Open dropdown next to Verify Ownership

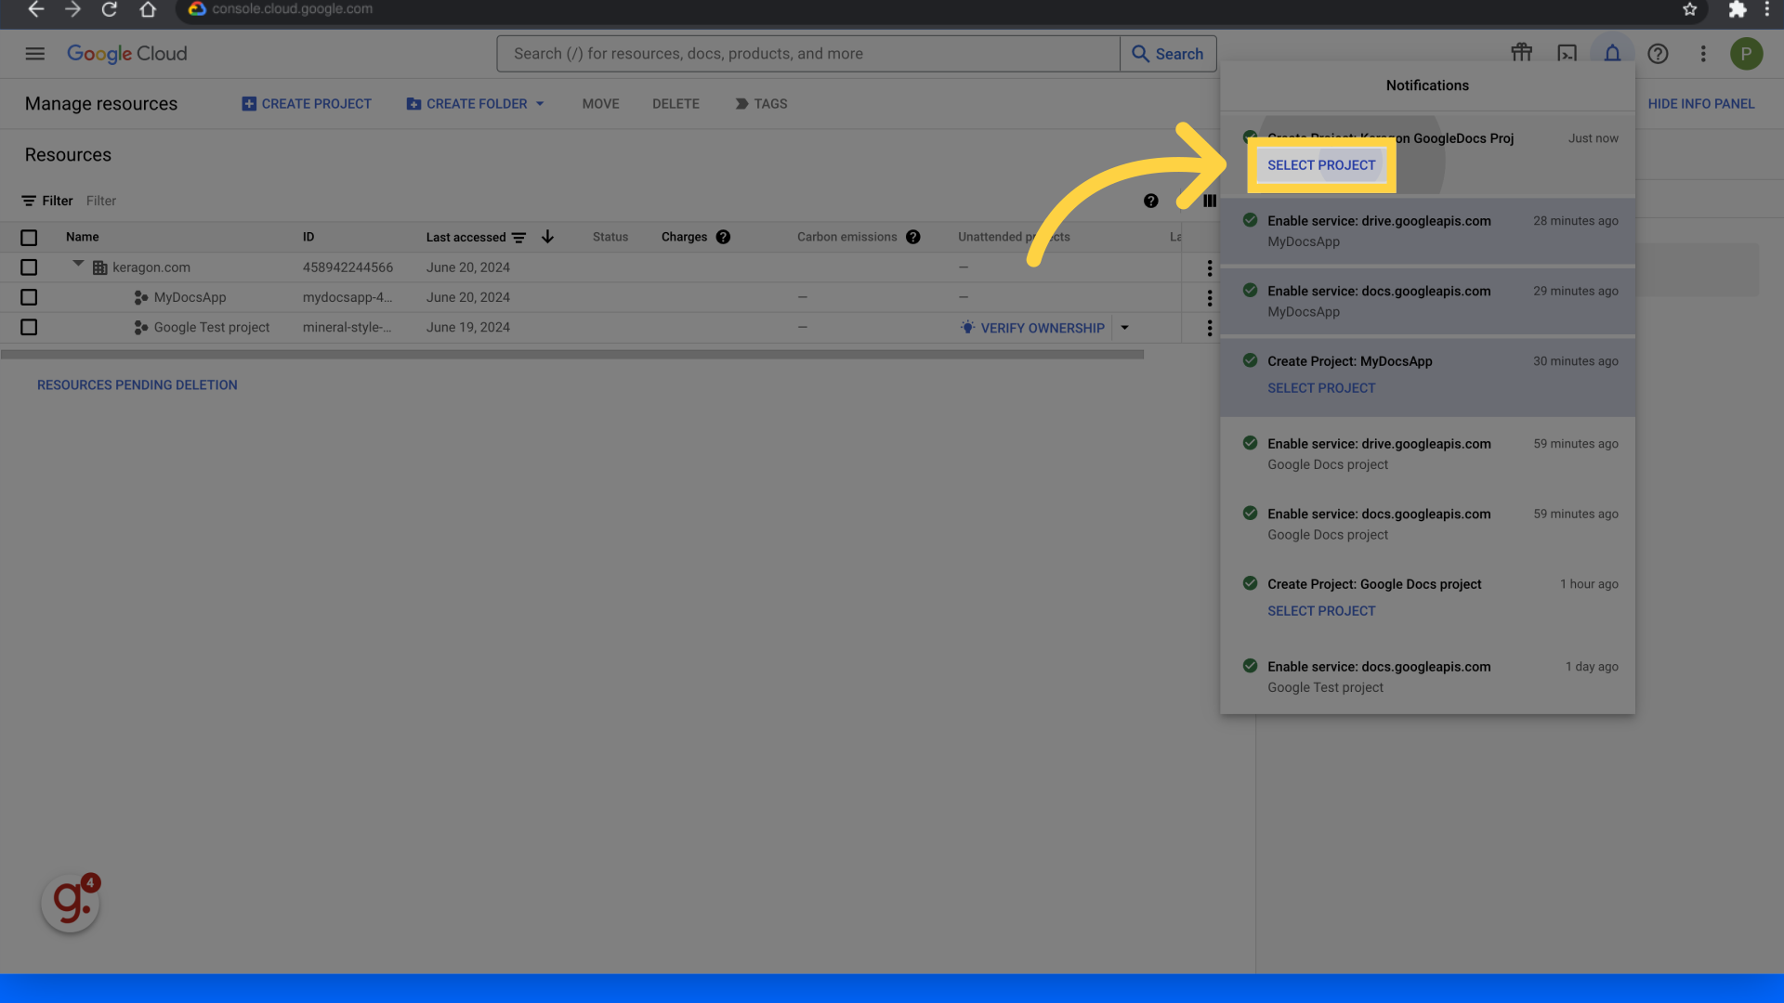[x=1124, y=328]
